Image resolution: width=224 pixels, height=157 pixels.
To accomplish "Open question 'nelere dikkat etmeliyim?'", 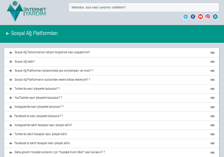I will [x=52, y=80].
